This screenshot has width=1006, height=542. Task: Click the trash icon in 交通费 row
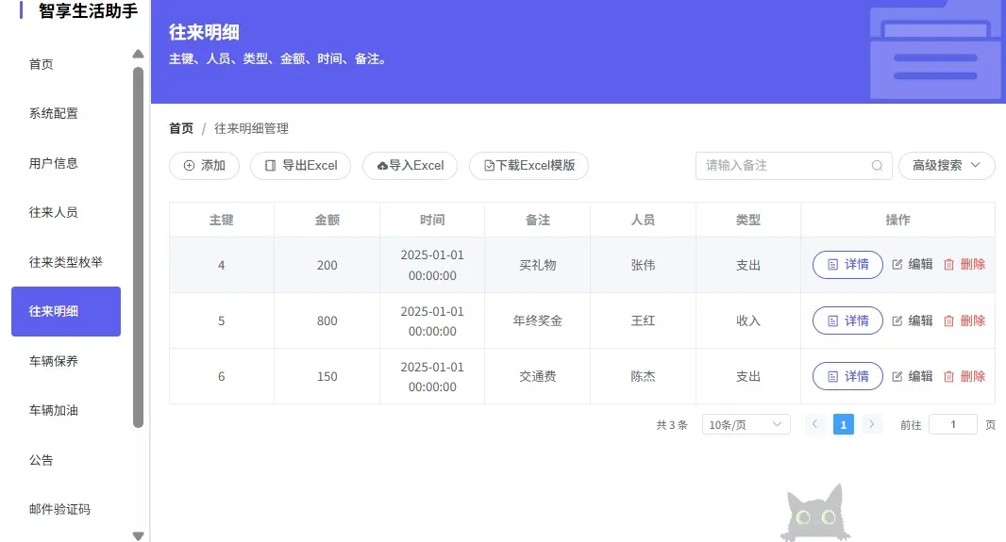[x=948, y=376]
